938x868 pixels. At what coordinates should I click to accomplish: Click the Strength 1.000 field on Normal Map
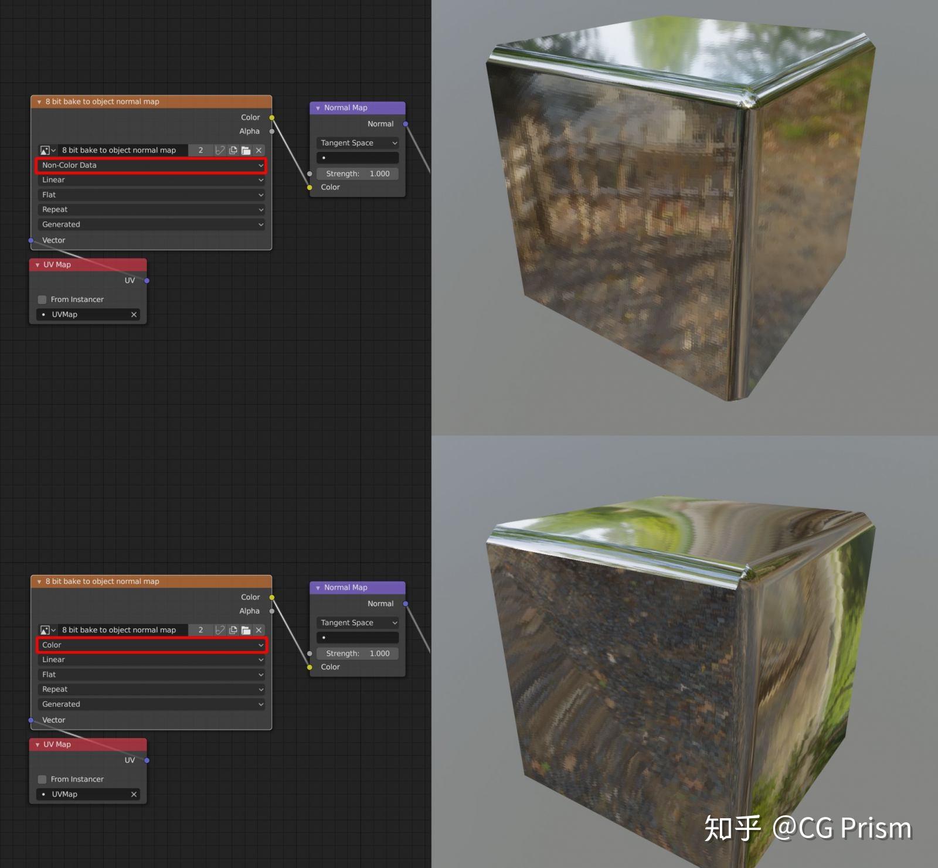click(356, 173)
